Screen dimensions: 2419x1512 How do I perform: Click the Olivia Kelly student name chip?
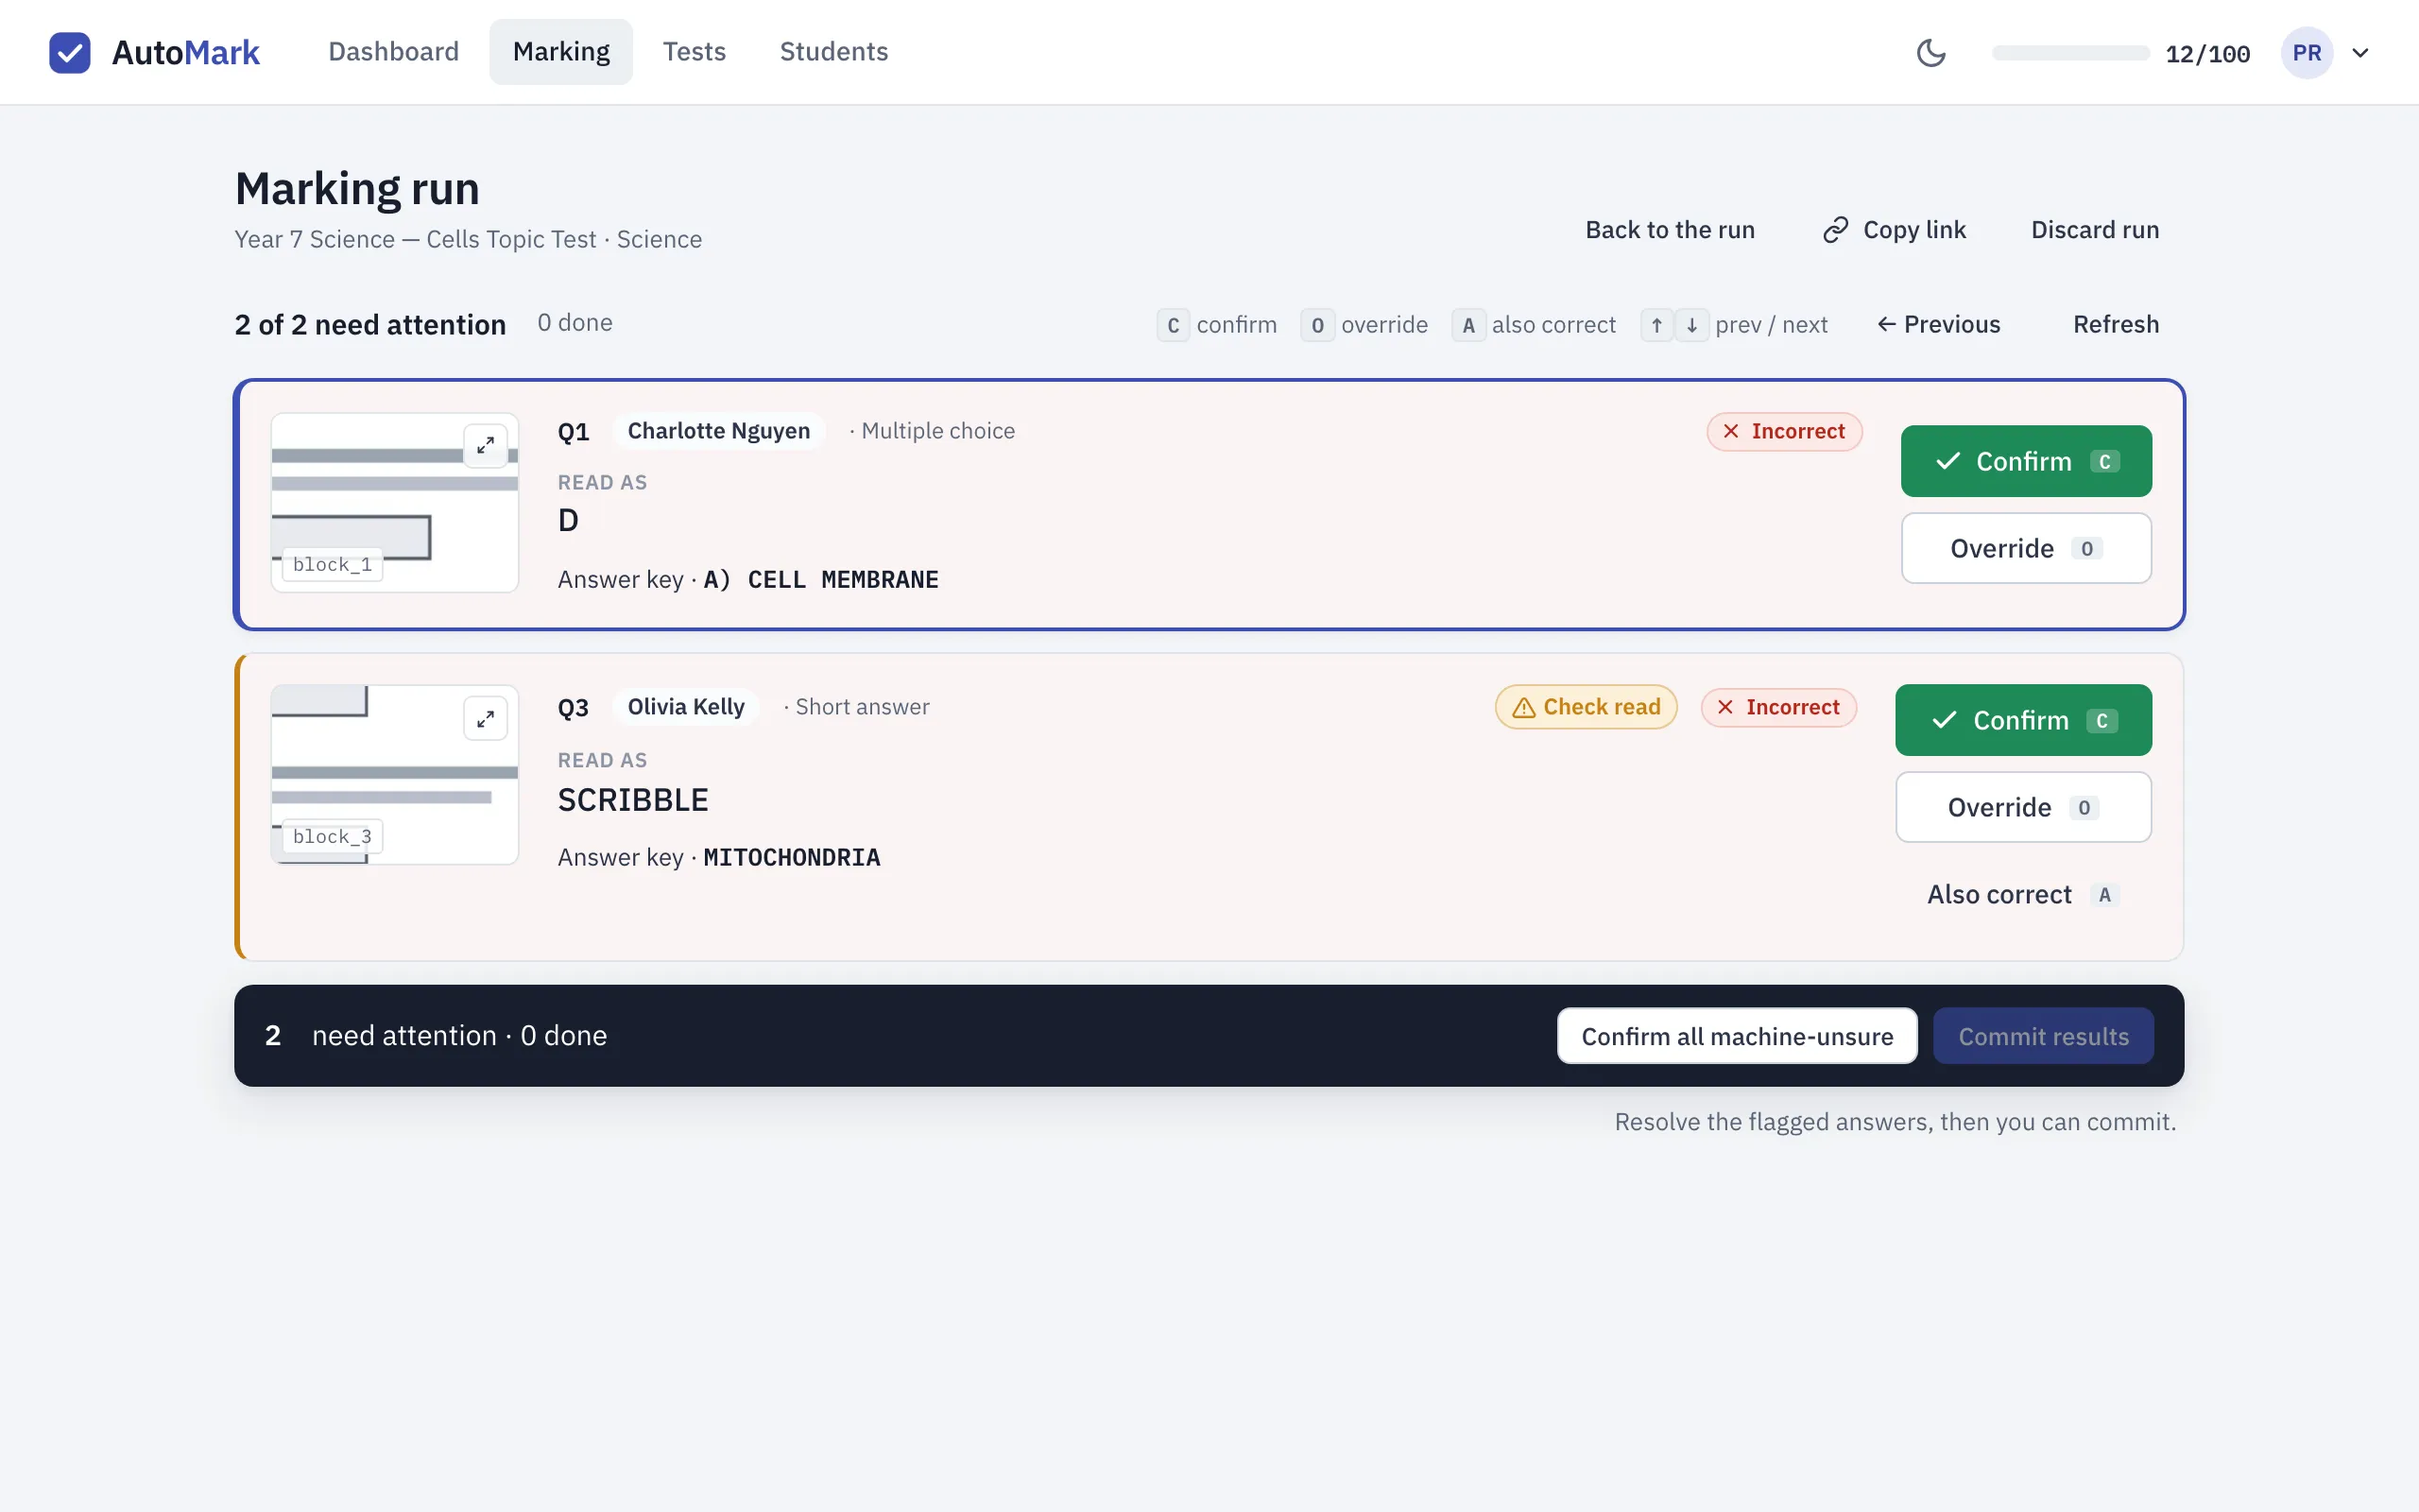point(686,707)
